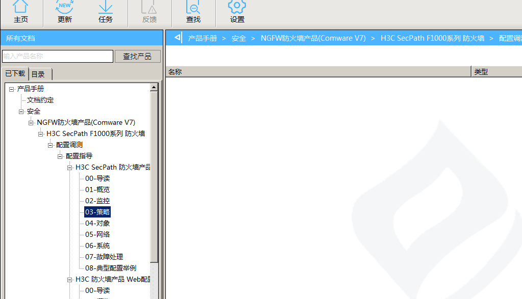Image resolution: width=522 pixels, height=299 pixels.
Task: Sort by the 名称 column header
Action: [x=318, y=72]
